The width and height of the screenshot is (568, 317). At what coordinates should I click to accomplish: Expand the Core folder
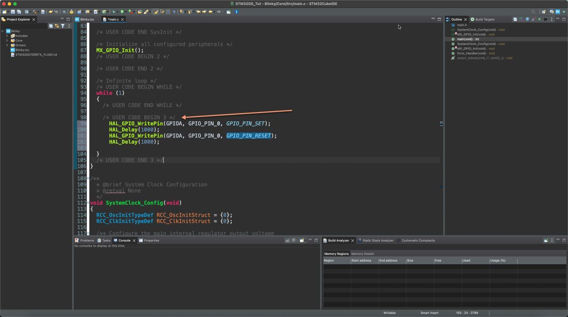point(7,40)
